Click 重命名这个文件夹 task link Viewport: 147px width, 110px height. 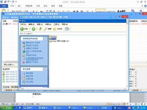point(33,43)
